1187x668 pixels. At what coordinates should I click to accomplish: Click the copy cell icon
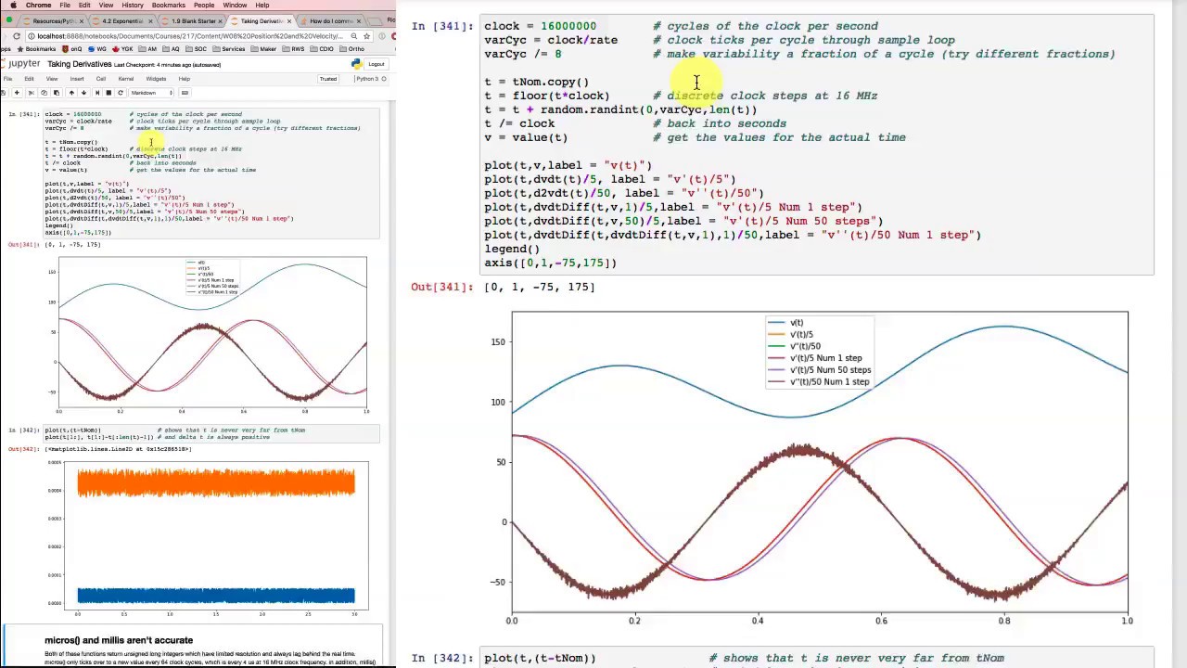coord(44,93)
